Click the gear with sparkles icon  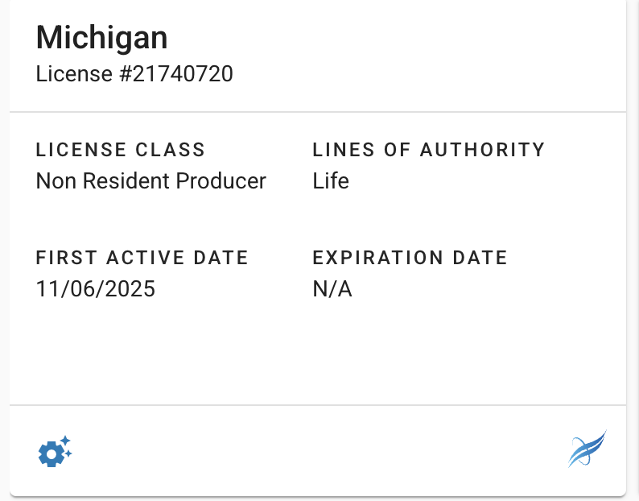pyautogui.click(x=55, y=451)
